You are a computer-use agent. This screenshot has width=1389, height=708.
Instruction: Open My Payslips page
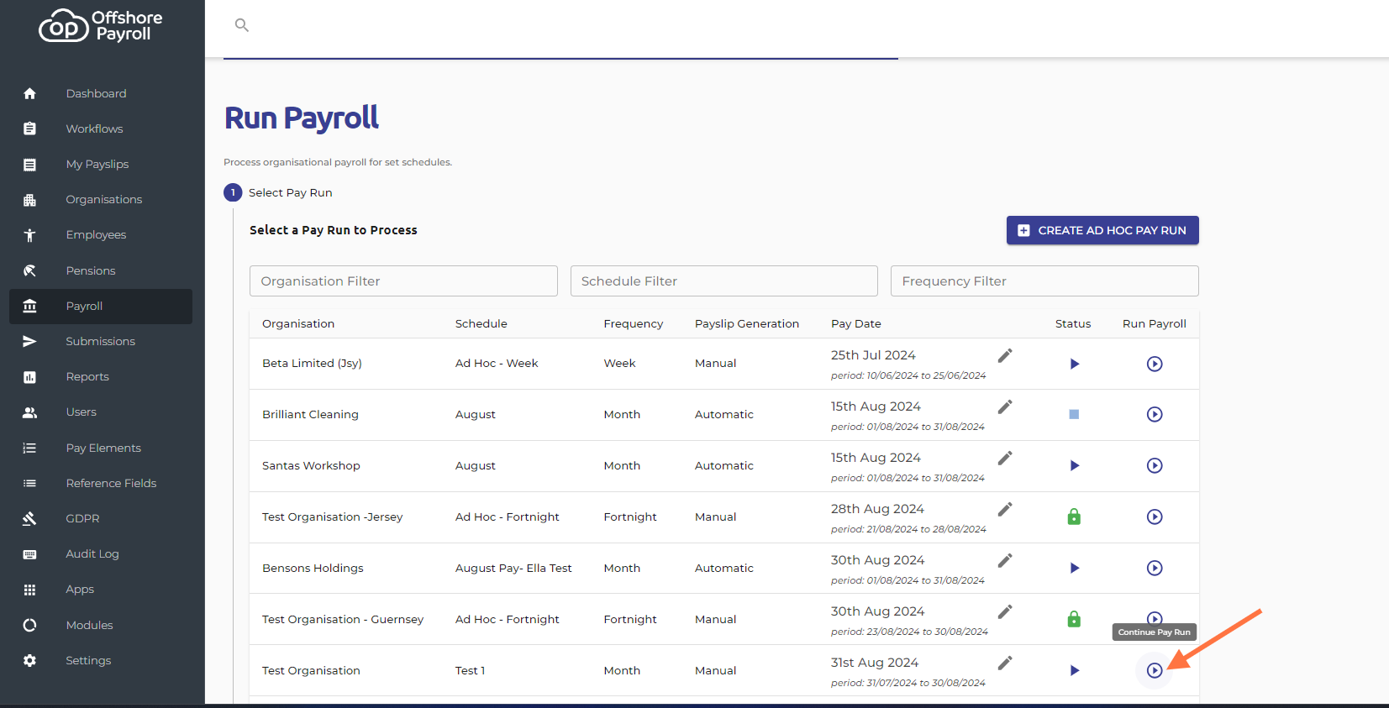pos(101,164)
